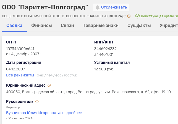Click chain link icon before подробнее
Viewport: 178px width, 124px height.
[x=59, y=113]
